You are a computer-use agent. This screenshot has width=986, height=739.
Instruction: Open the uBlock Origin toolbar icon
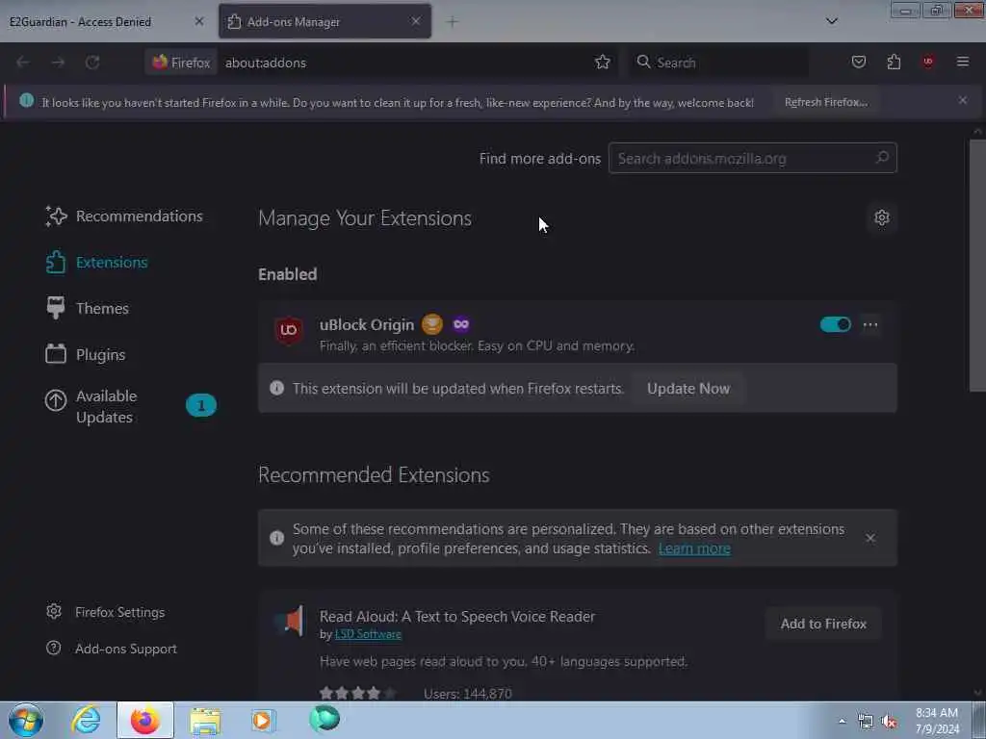928,62
